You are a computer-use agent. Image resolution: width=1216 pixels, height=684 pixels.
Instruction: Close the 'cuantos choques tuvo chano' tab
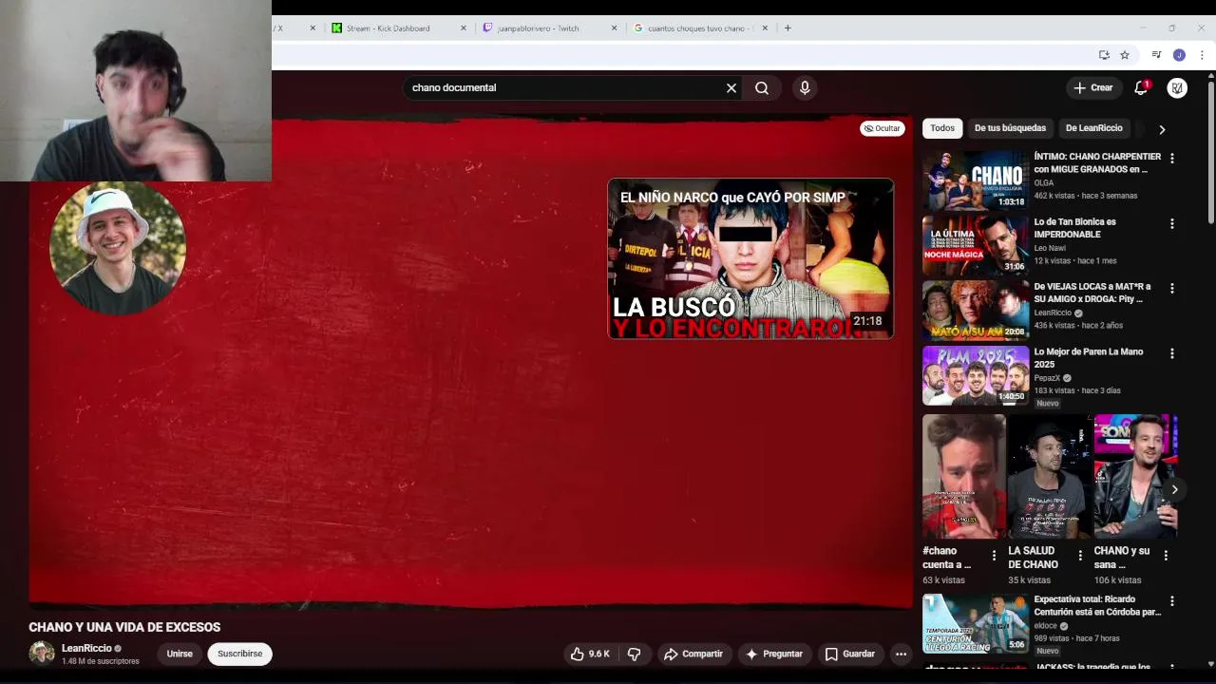tap(765, 28)
